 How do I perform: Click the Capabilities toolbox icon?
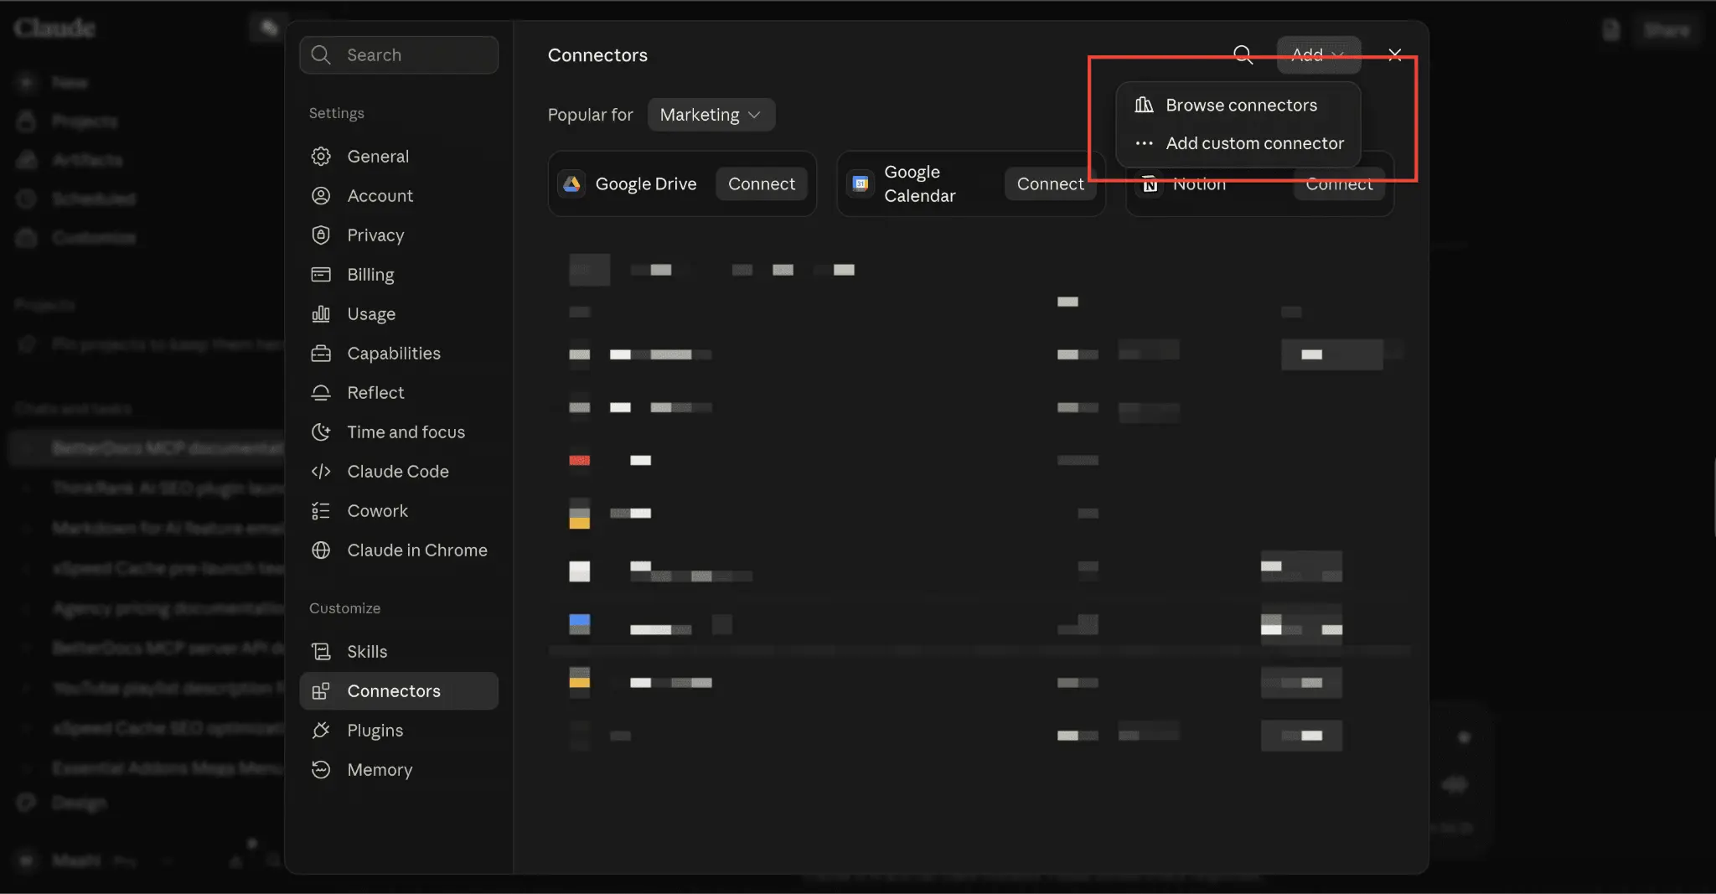tap(321, 354)
